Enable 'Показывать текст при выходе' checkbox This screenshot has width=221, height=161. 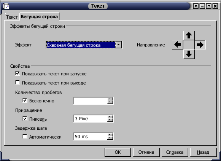[17, 83]
